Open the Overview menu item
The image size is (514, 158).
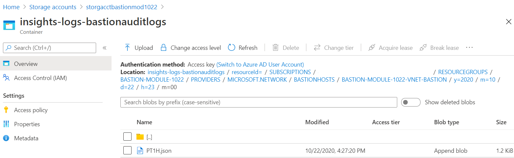click(56, 64)
